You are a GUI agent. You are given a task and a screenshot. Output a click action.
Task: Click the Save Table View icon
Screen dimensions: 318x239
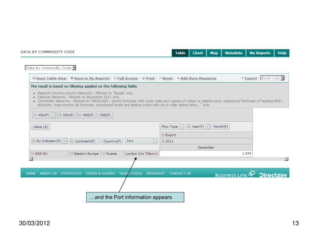[34, 78]
